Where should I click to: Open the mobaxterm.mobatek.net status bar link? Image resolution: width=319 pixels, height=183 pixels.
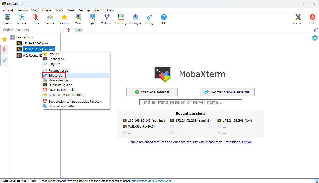(x=151, y=181)
